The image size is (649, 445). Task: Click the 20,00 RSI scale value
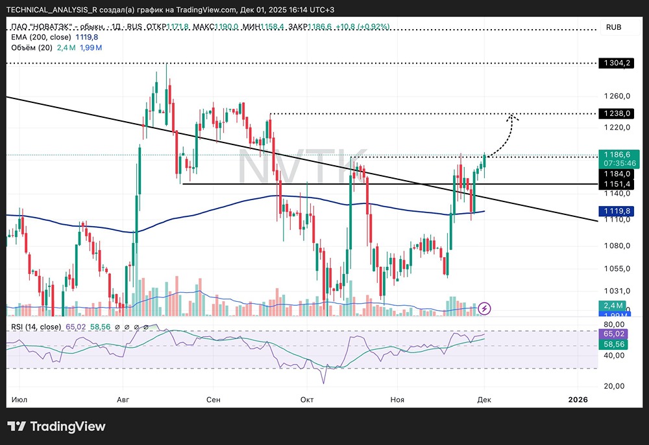click(614, 386)
